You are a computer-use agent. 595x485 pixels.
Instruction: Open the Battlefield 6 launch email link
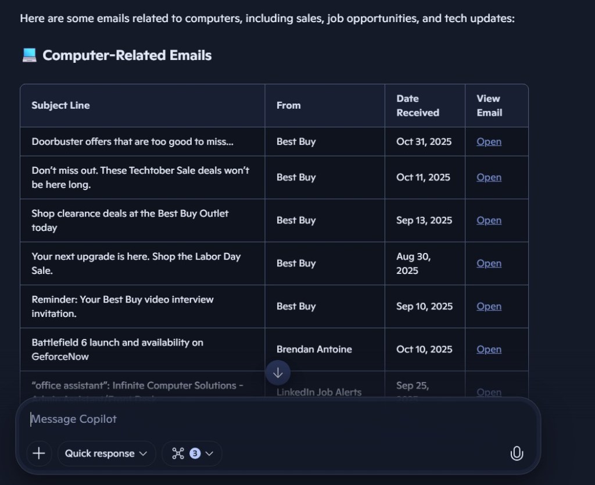pos(489,350)
